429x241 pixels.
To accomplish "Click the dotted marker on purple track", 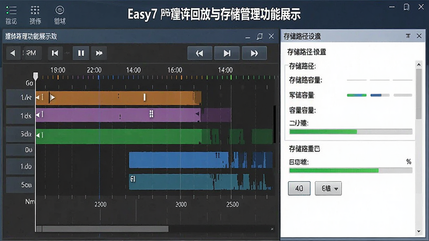I will pos(151,114).
